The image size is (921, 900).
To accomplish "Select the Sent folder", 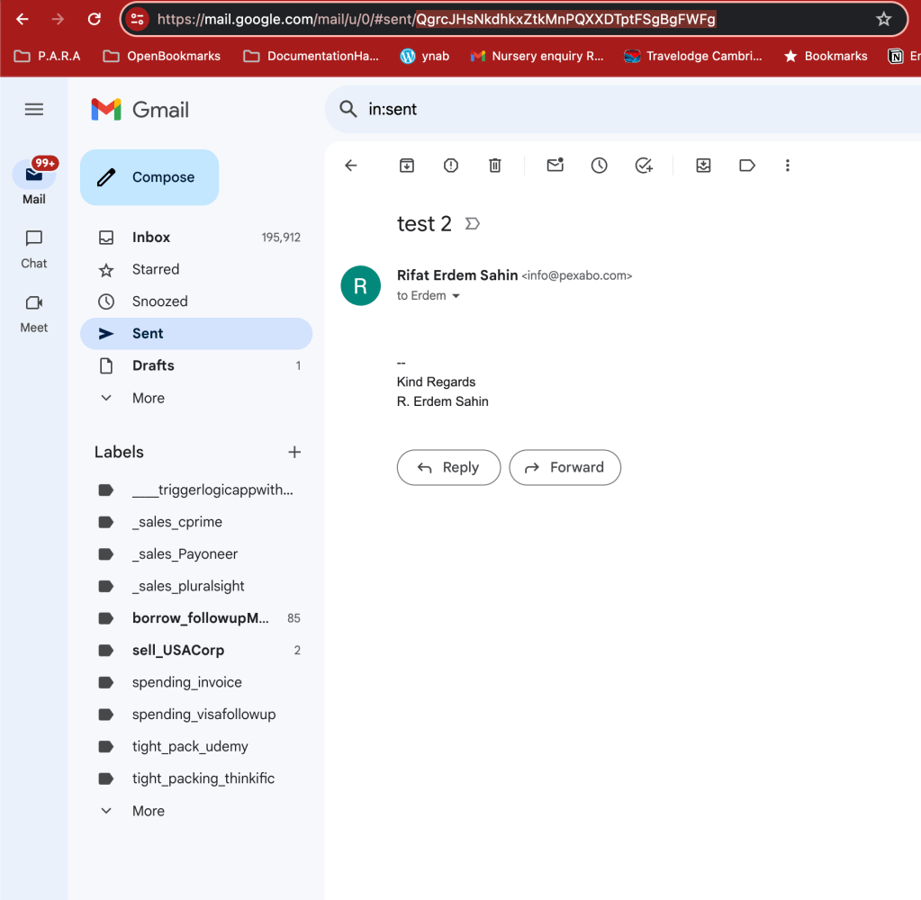I will tap(196, 334).
